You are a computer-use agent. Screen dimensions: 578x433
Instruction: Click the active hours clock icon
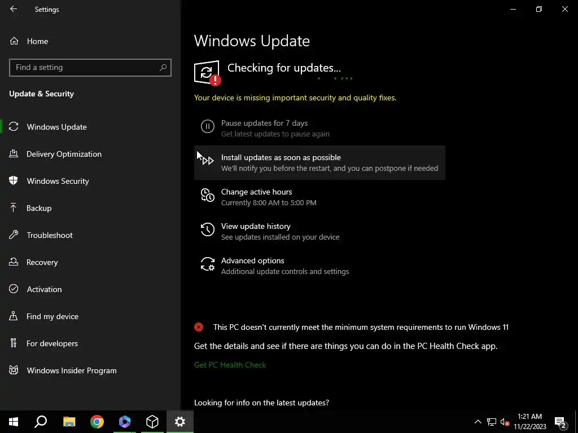(x=208, y=195)
